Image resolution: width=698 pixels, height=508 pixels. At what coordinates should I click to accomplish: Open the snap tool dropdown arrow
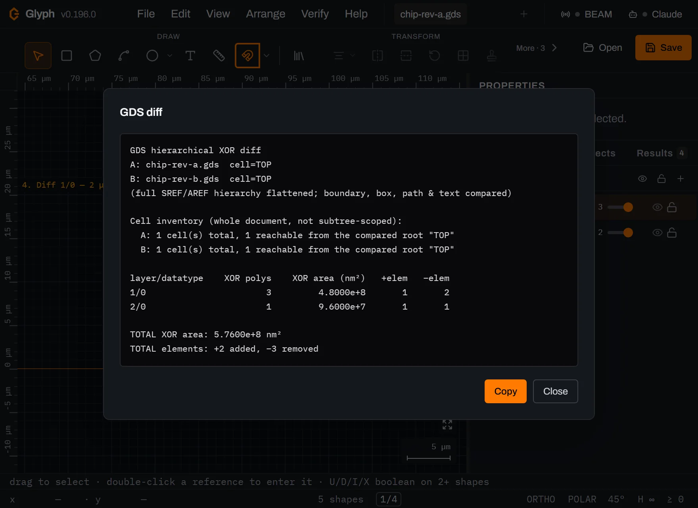[267, 56]
